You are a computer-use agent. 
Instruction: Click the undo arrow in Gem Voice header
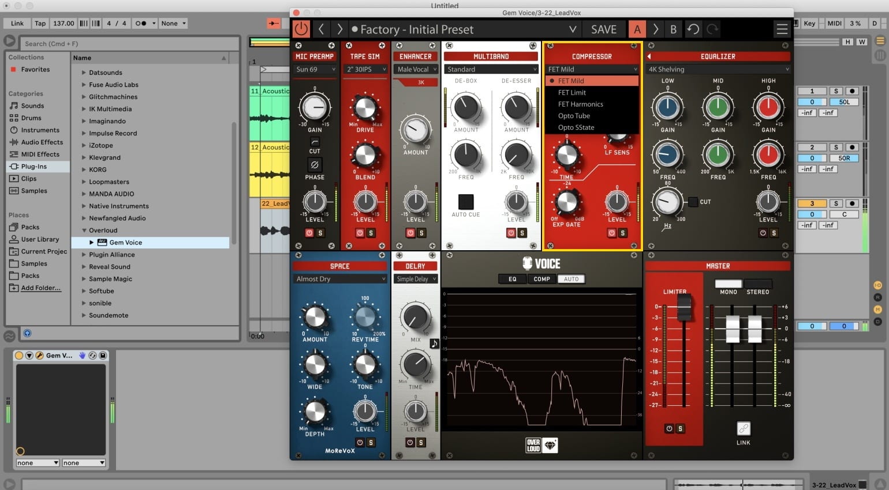pyautogui.click(x=693, y=29)
